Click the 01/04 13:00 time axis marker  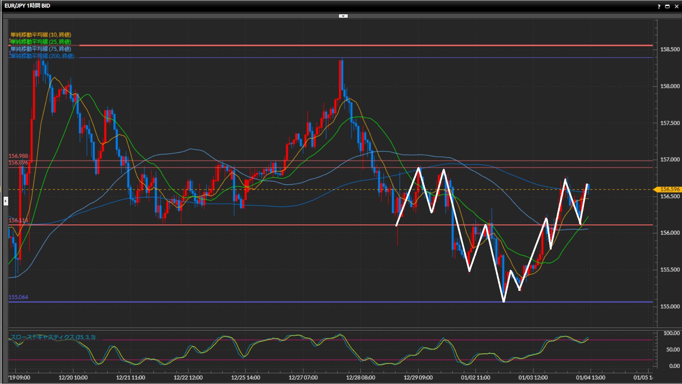590,378
